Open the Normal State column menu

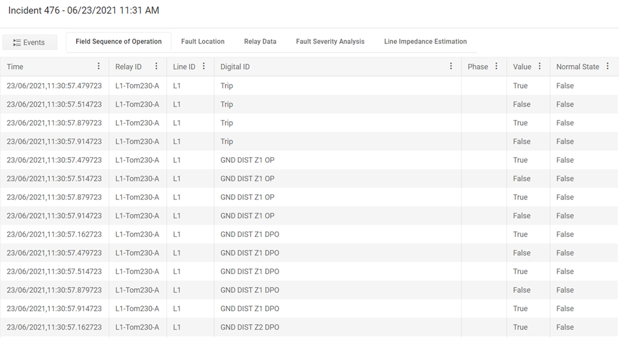coord(608,66)
